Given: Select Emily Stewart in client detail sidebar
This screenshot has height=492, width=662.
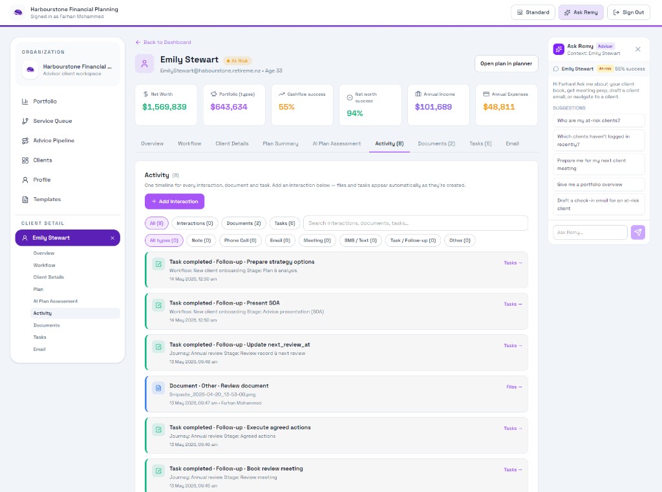Looking at the screenshot, I should pyautogui.click(x=67, y=238).
